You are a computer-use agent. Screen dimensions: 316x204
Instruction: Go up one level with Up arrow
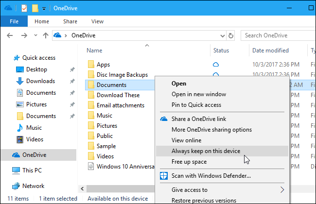[46, 35]
